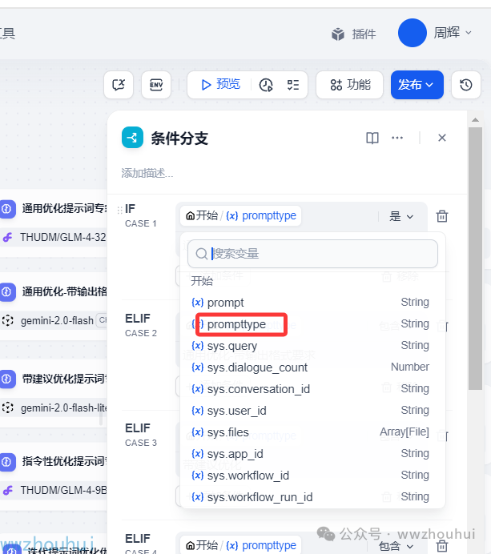491x554 pixels.
Task: Select the sys.query variable
Action: coord(310,346)
